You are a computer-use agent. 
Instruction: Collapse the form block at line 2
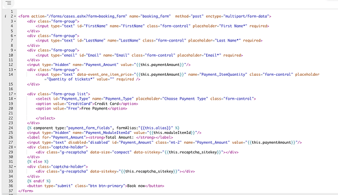(x=15, y=16)
